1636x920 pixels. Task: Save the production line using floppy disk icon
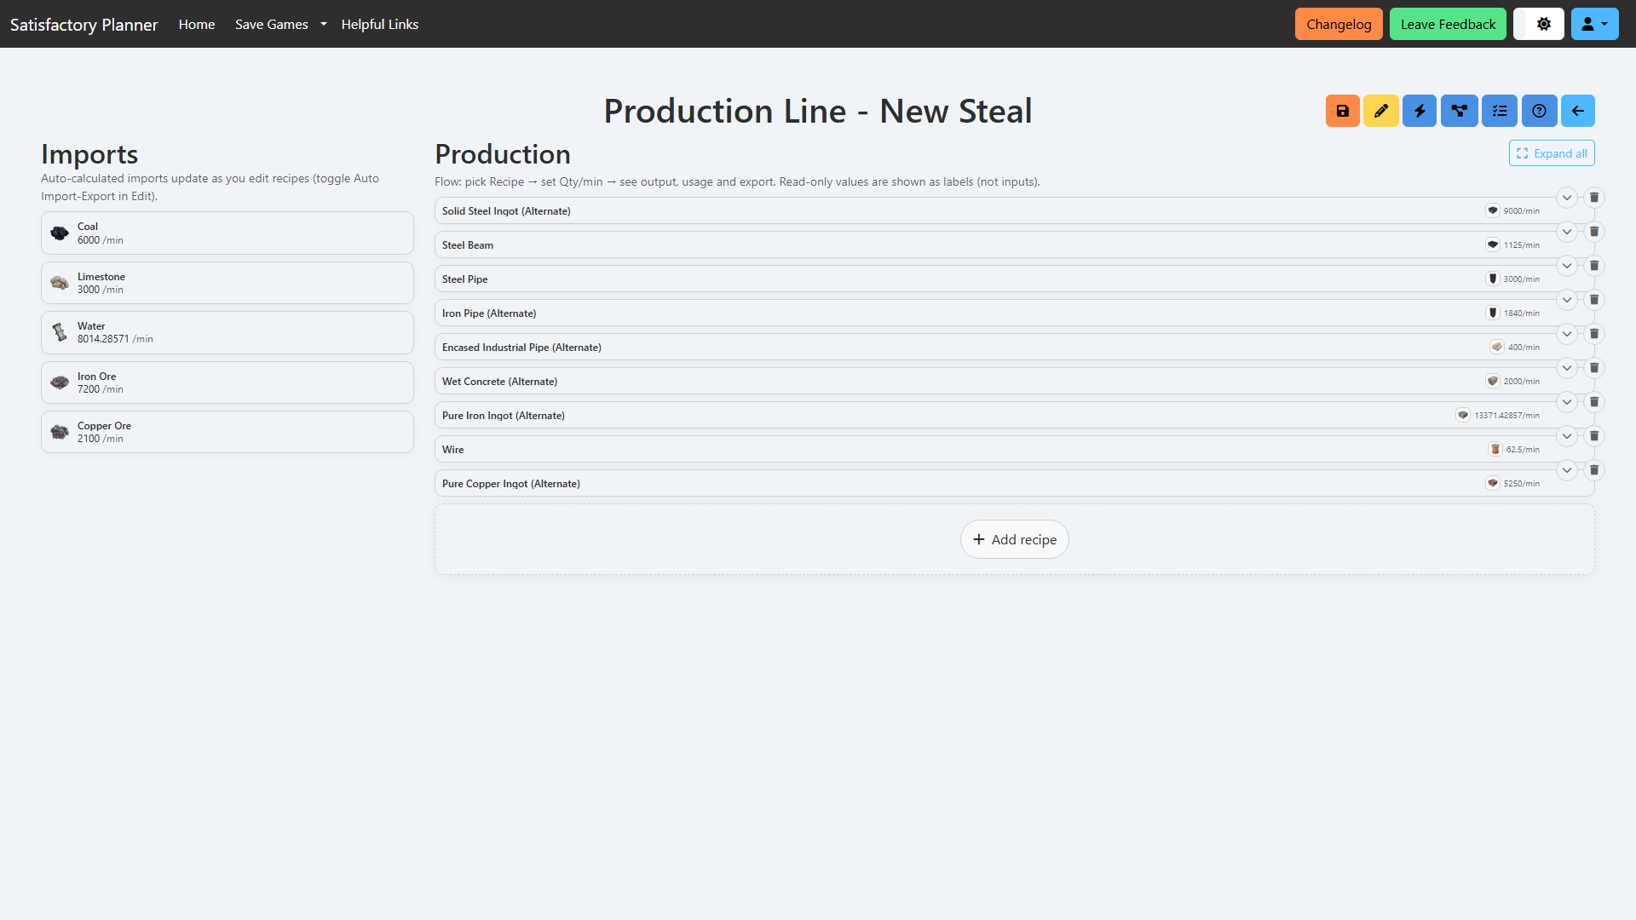(x=1342, y=111)
